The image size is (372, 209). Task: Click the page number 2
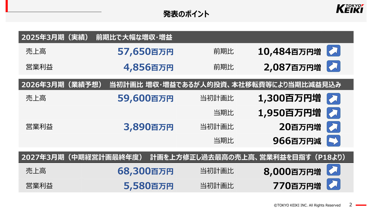(x=350, y=205)
